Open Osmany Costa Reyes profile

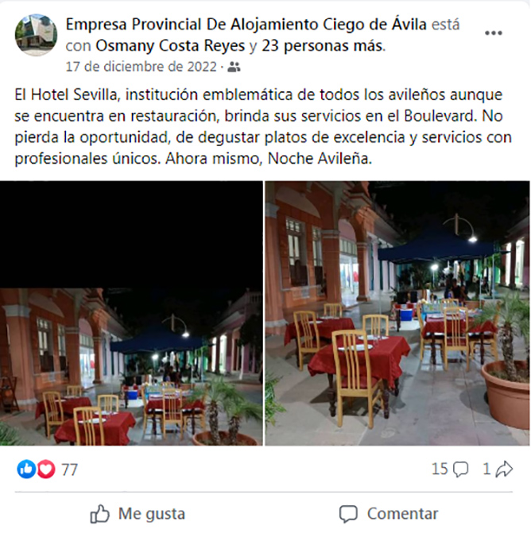click(170, 45)
